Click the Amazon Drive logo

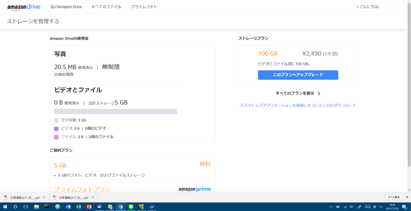coord(24,7)
